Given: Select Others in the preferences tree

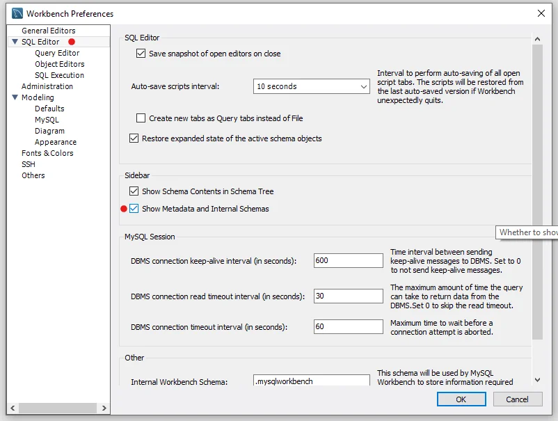Looking at the screenshot, I should pos(33,175).
